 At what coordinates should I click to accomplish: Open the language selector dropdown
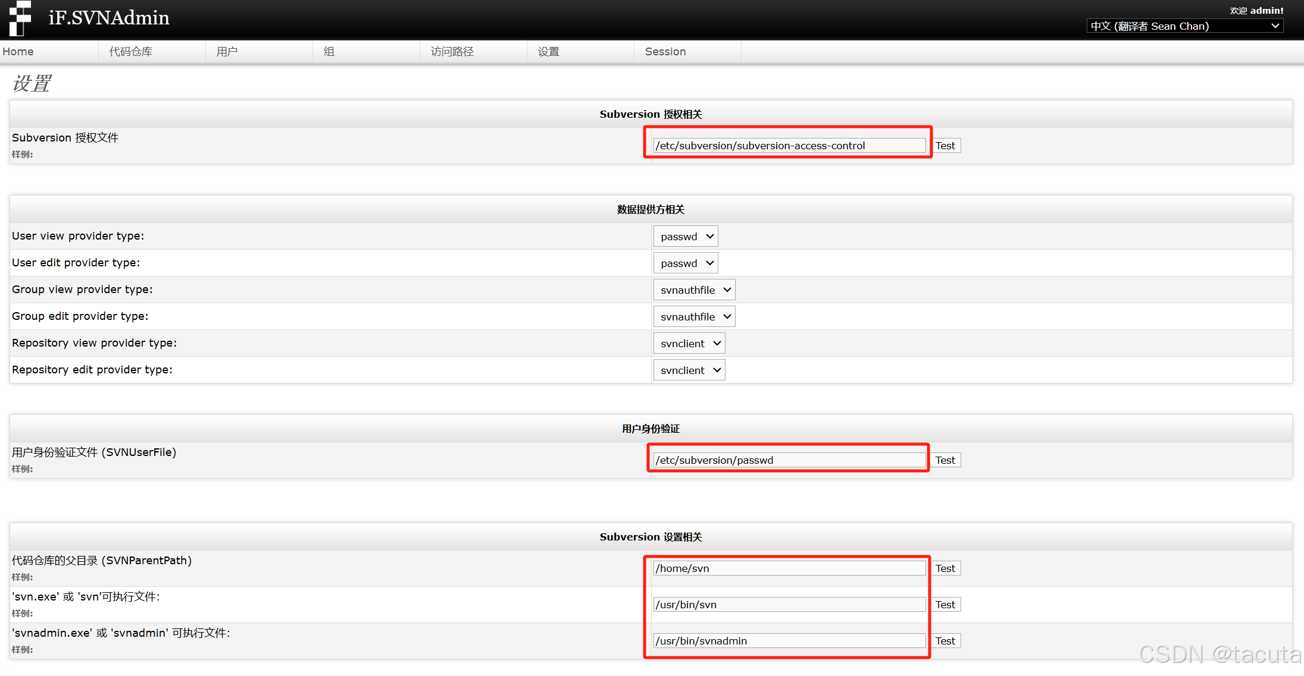[x=1184, y=26]
